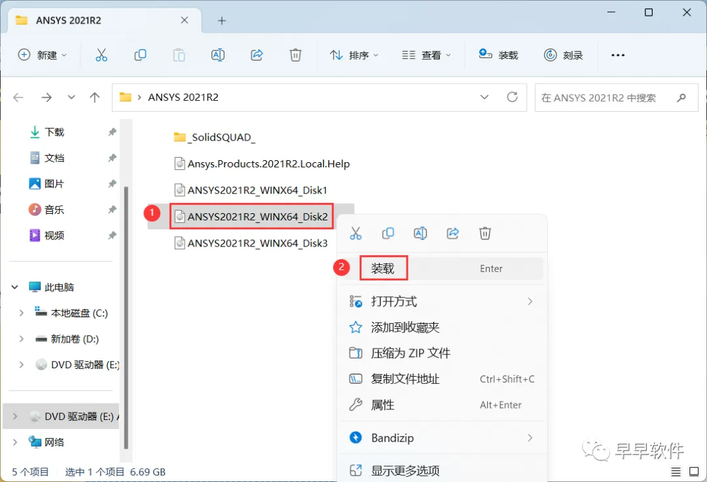Open the Bandizip submenu

tap(441, 438)
